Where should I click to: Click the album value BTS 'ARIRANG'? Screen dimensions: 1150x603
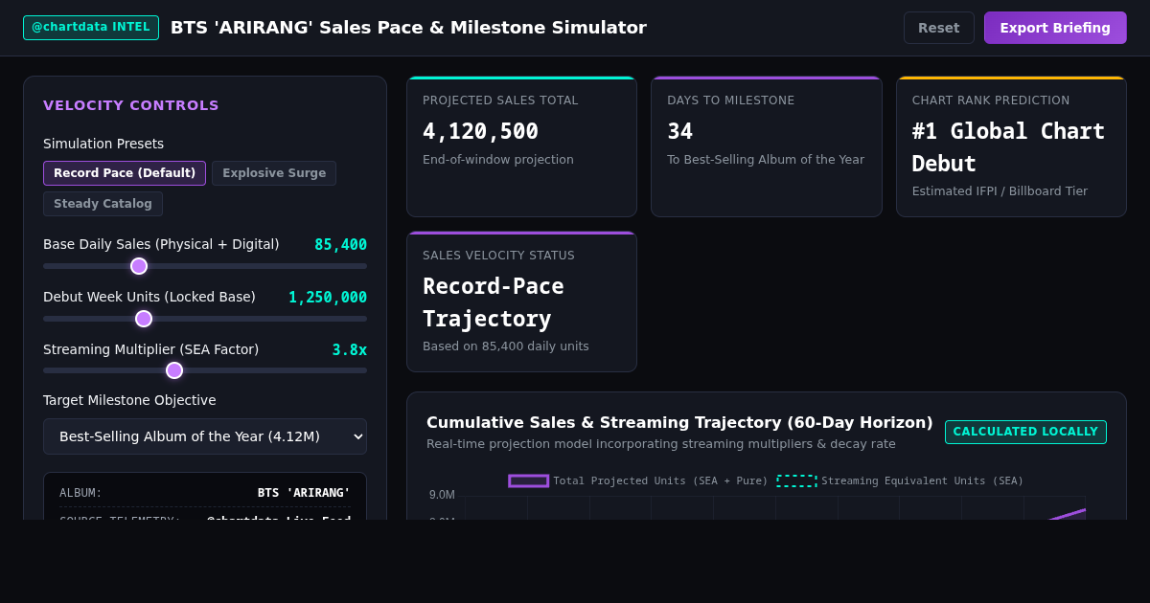coord(304,493)
